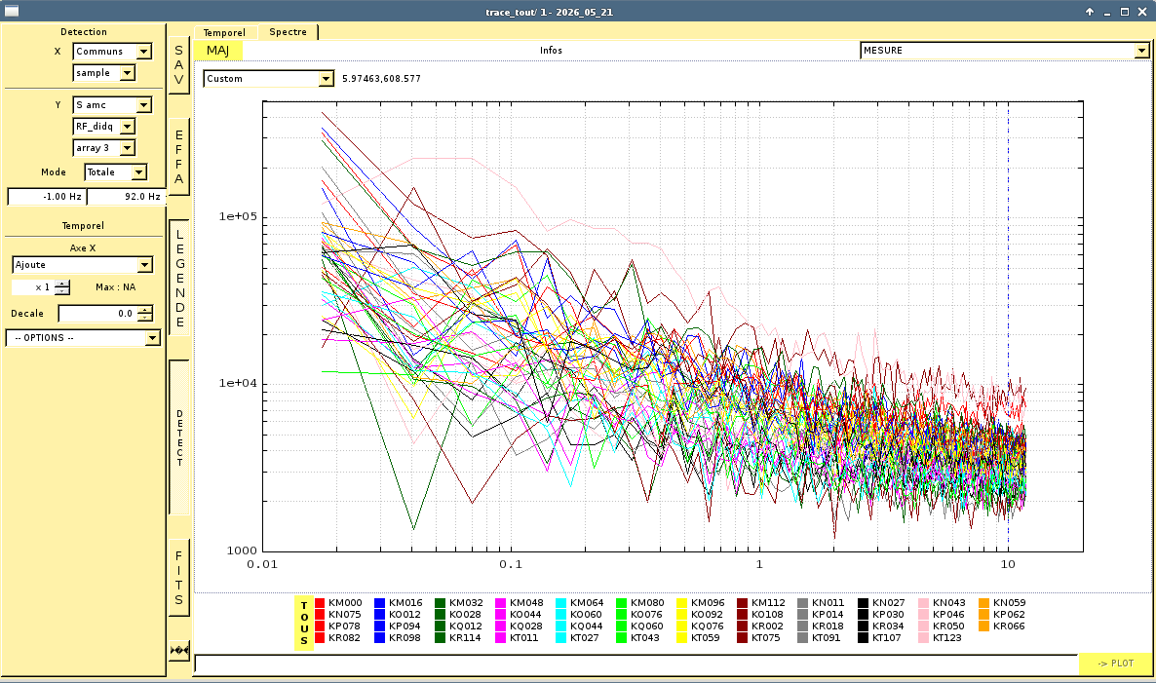
Task: Toggle the KM000 red legend swatch
Action: point(320,603)
